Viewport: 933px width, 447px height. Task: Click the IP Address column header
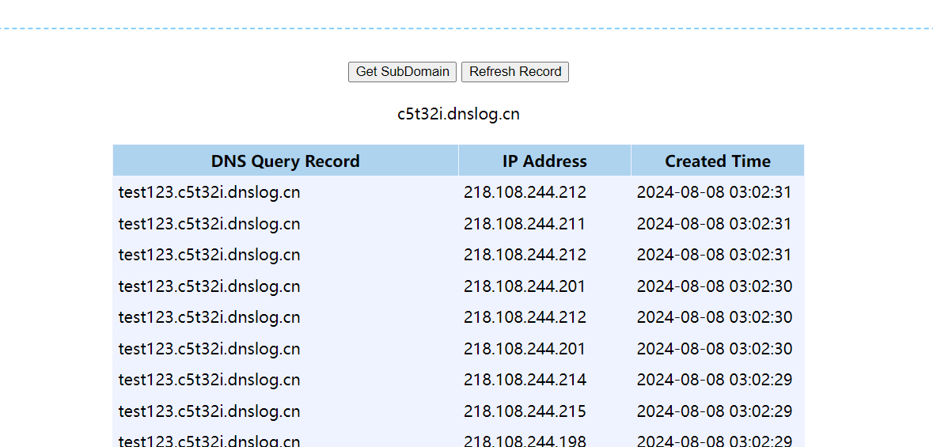coord(544,161)
